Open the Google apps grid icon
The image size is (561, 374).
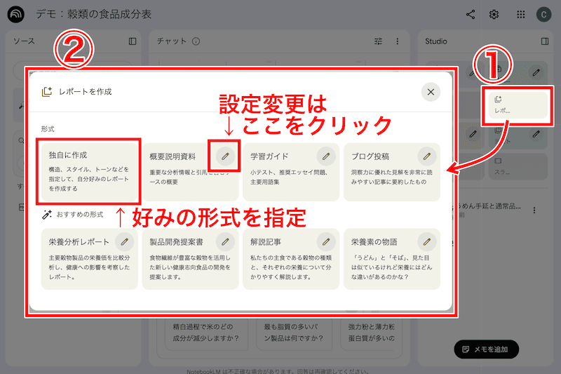tap(520, 15)
